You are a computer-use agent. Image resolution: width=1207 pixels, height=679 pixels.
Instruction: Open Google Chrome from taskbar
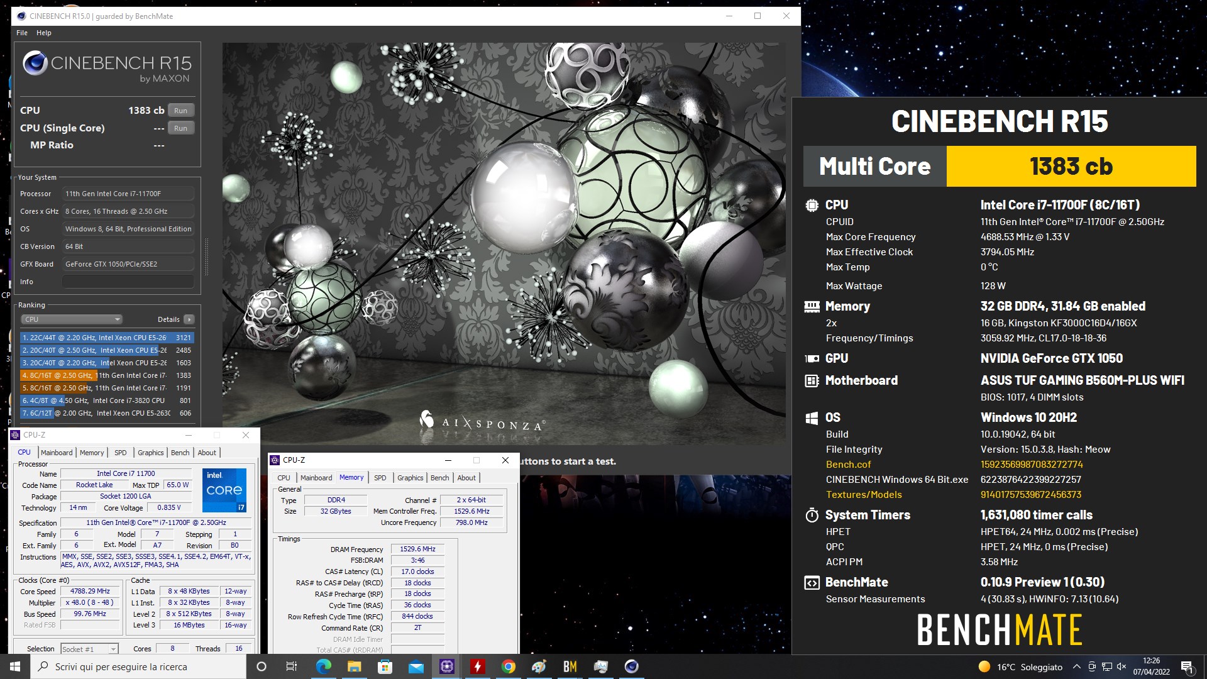coord(508,666)
